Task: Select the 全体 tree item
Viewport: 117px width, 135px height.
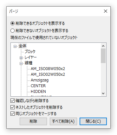Action: (23, 46)
